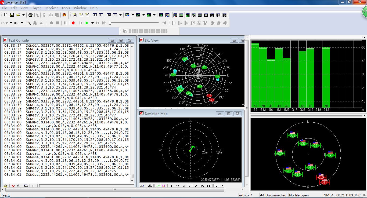Expand the Play button dropdown arrow
Viewport: 367px width, 198px height.
[x=92, y=23]
